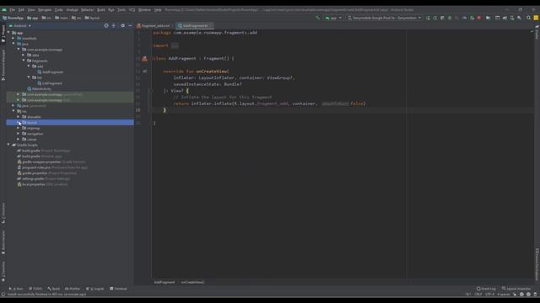540x303 pixels.
Task: Select gradle-wrapper.properties file
Action: click(51, 162)
